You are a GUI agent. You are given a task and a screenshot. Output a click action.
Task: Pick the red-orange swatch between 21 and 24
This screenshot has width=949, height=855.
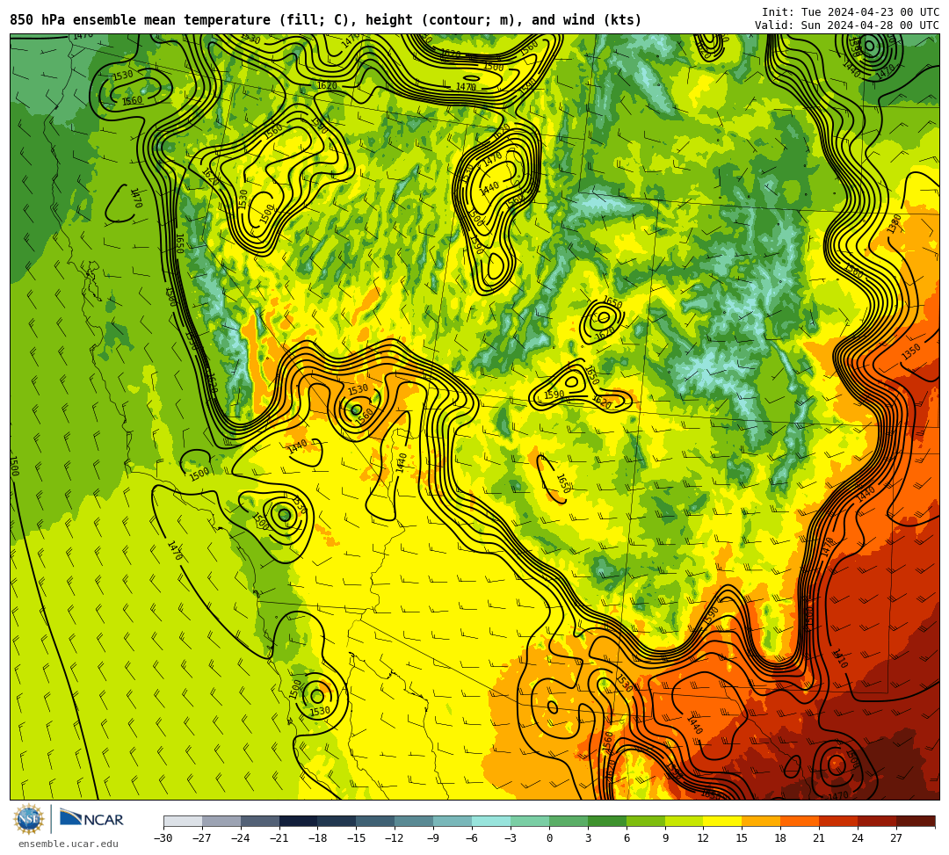pyautogui.click(x=839, y=821)
